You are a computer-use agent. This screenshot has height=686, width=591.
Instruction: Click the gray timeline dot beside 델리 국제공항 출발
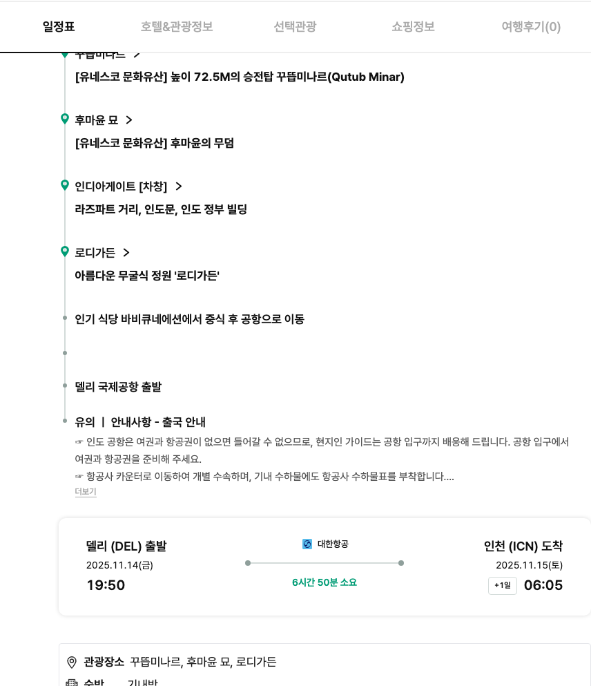click(x=65, y=386)
